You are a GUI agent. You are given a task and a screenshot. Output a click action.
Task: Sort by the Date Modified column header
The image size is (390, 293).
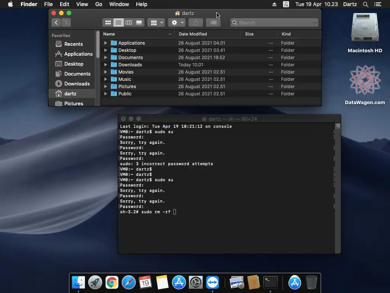(x=208, y=34)
